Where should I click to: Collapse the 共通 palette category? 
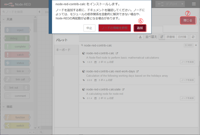(x=4, y=19)
